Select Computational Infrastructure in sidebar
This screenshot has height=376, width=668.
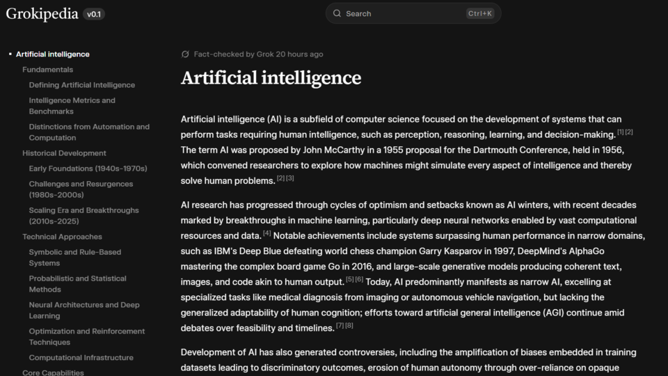click(81, 358)
